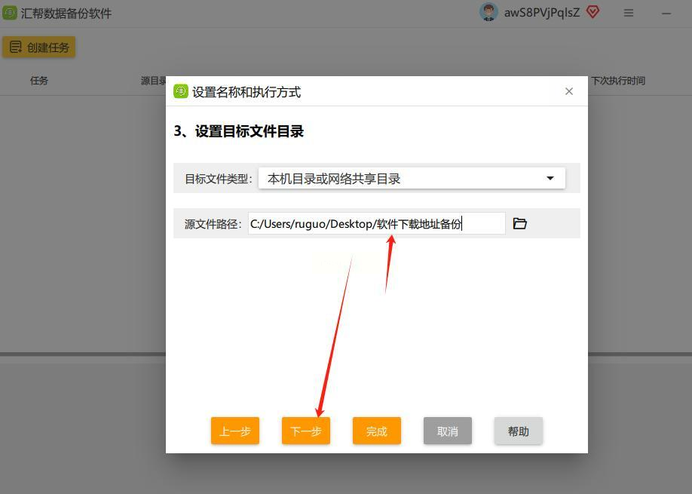Click the 3、设置目标文件目录 heading
Screen dimensions: 692x494
tap(239, 131)
